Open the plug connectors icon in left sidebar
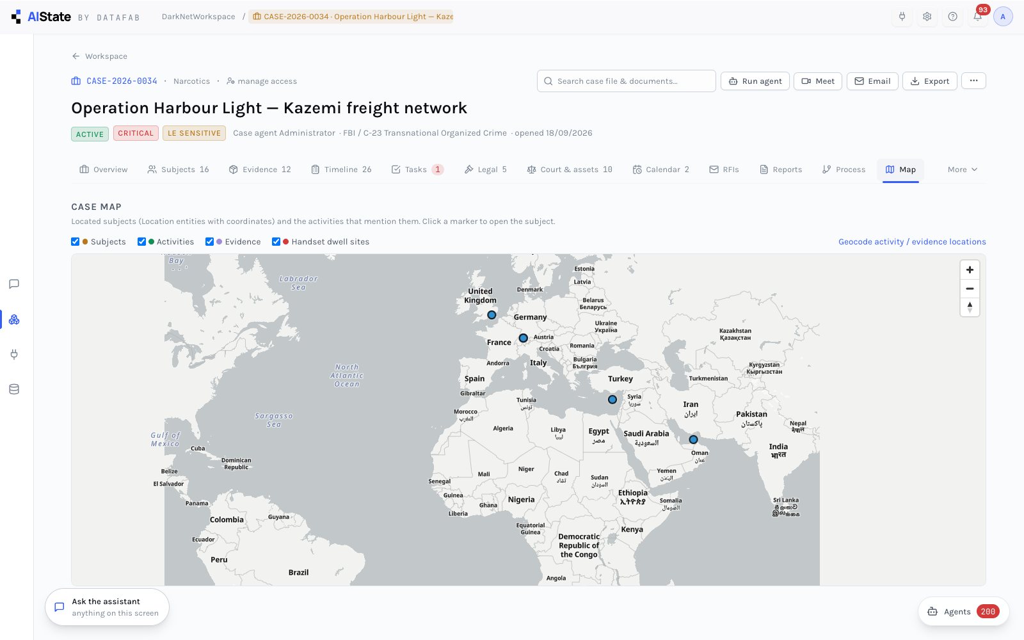 point(14,354)
